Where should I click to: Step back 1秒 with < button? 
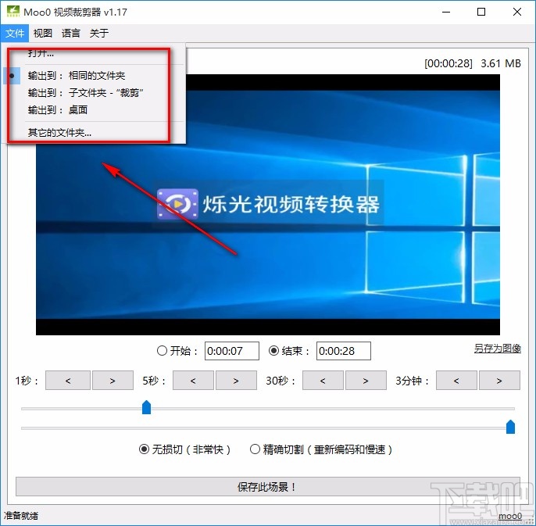point(68,381)
